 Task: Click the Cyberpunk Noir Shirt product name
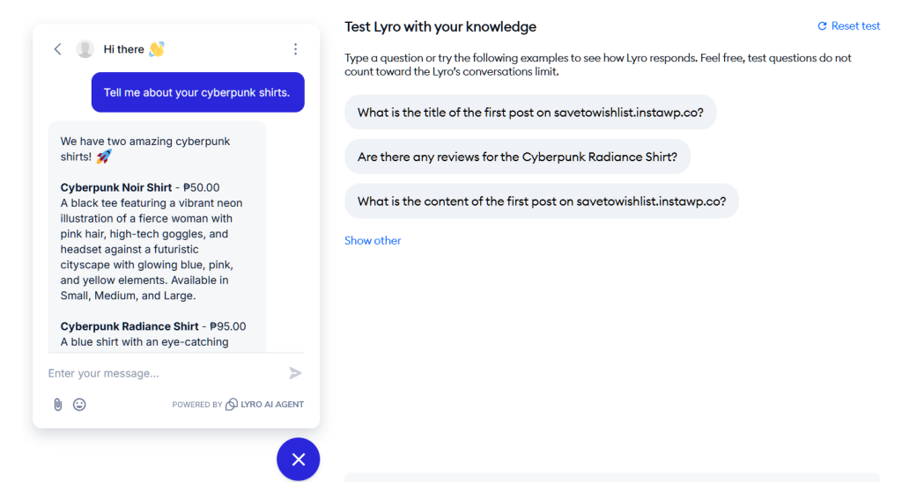[116, 188]
